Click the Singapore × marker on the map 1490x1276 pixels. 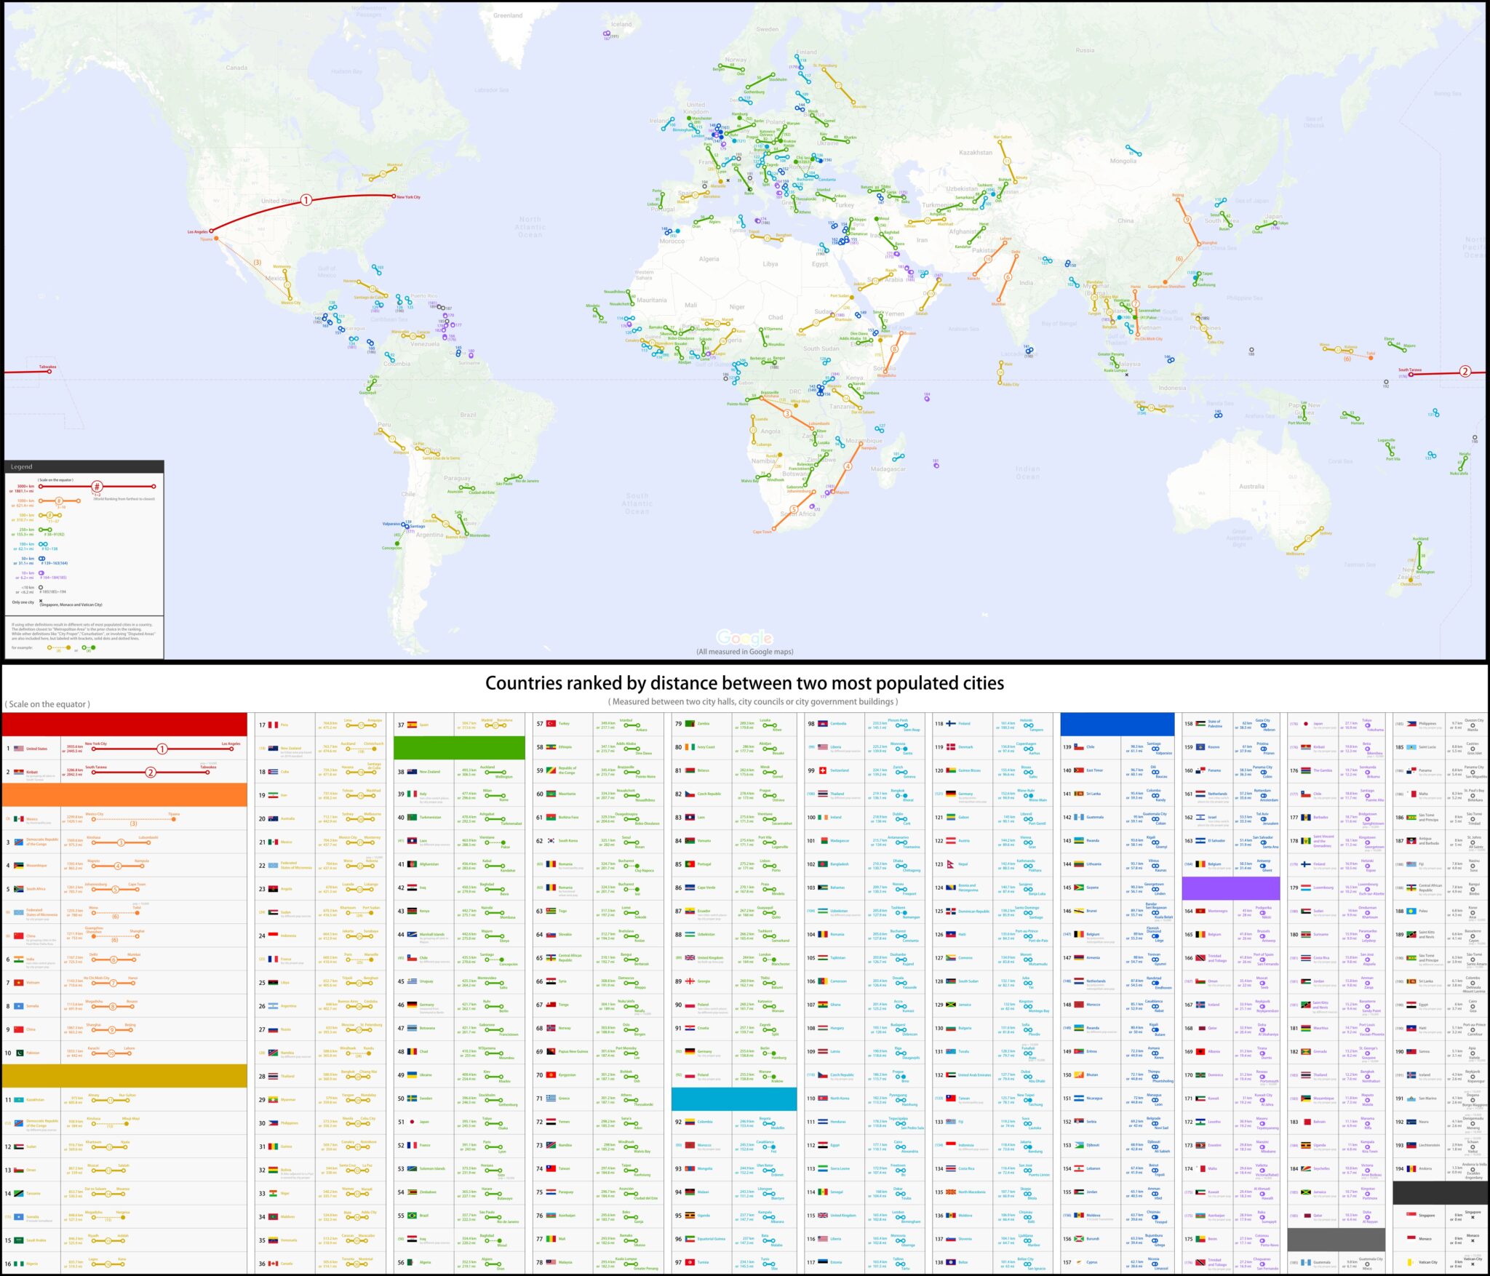(x=1127, y=375)
